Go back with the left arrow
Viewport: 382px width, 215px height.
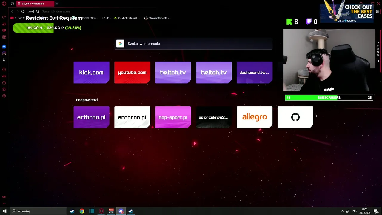[x=12, y=11]
